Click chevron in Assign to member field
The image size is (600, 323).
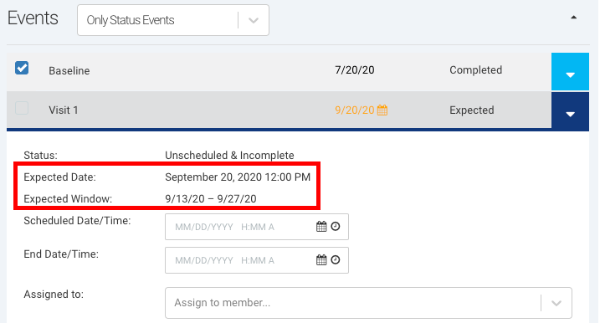556,303
